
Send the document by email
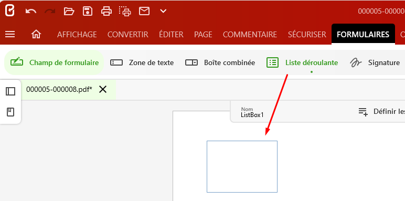click(144, 11)
